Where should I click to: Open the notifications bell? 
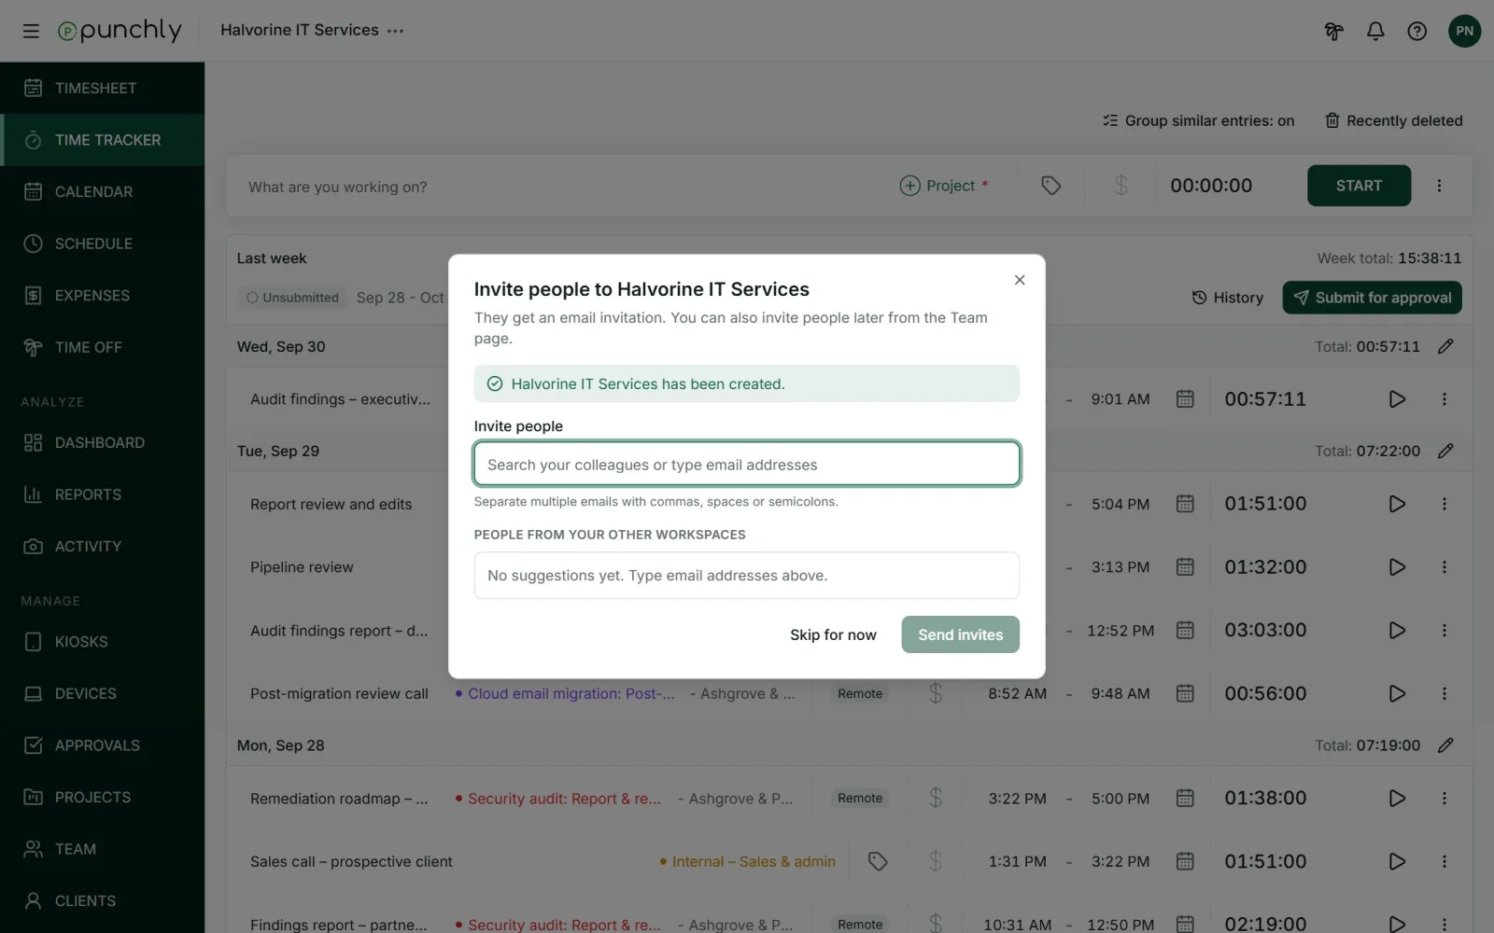point(1375,31)
